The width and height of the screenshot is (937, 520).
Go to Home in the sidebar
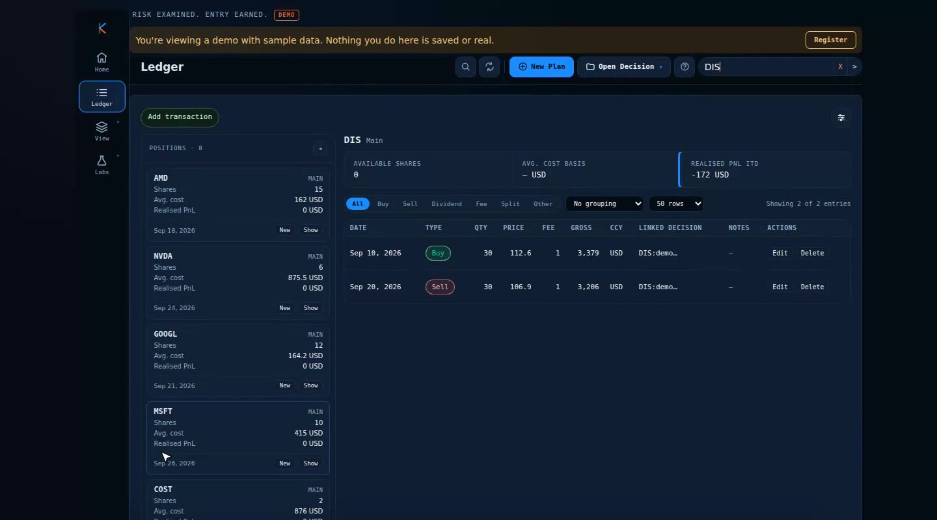[102, 62]
